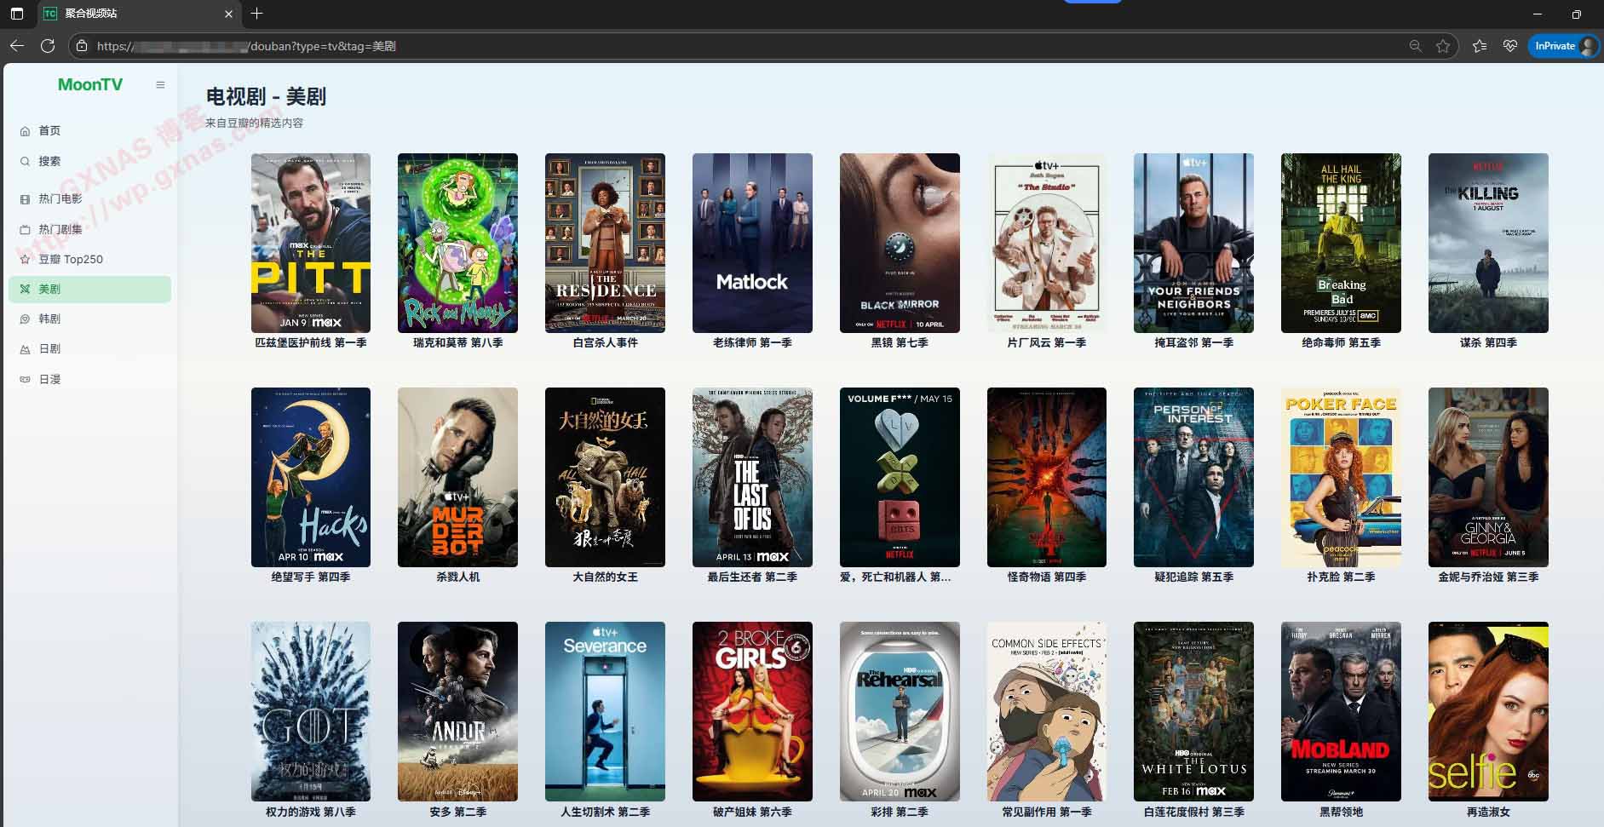
Task: Open The Residence poster thumbnail
Action: click(x=605, y=243)
